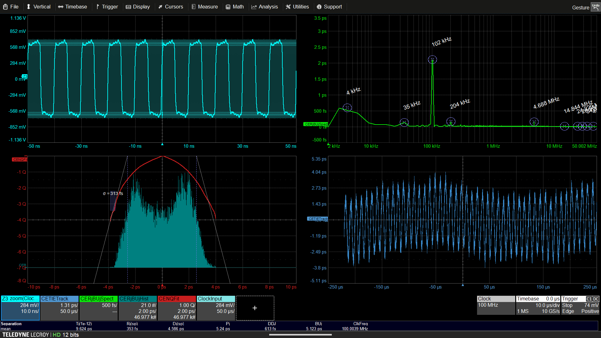The image size is (601, 338).
Task: Click the CETIETrack trace label tag
Action: click(x=317, y=219)
